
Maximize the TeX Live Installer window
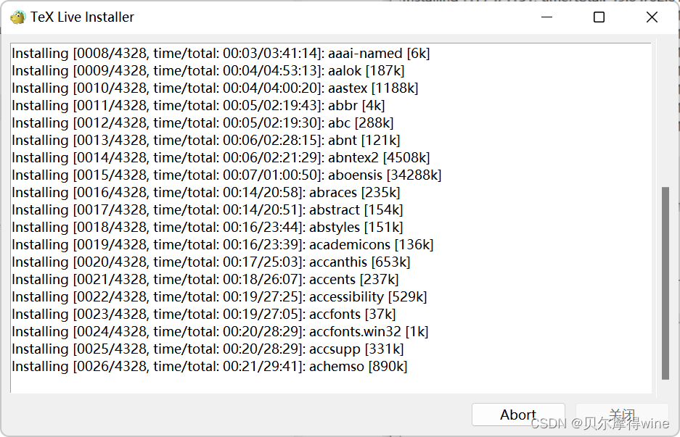(599, 17)
